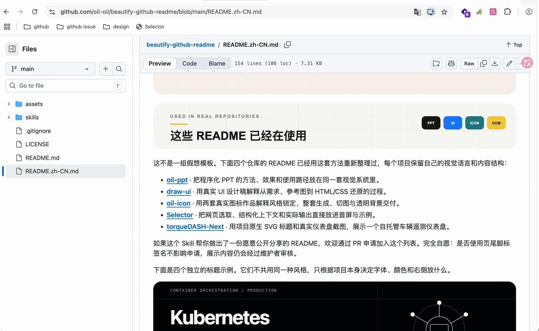Copy raw file contents icon
Screen dimensions: 539x331
tap(483, 63)
